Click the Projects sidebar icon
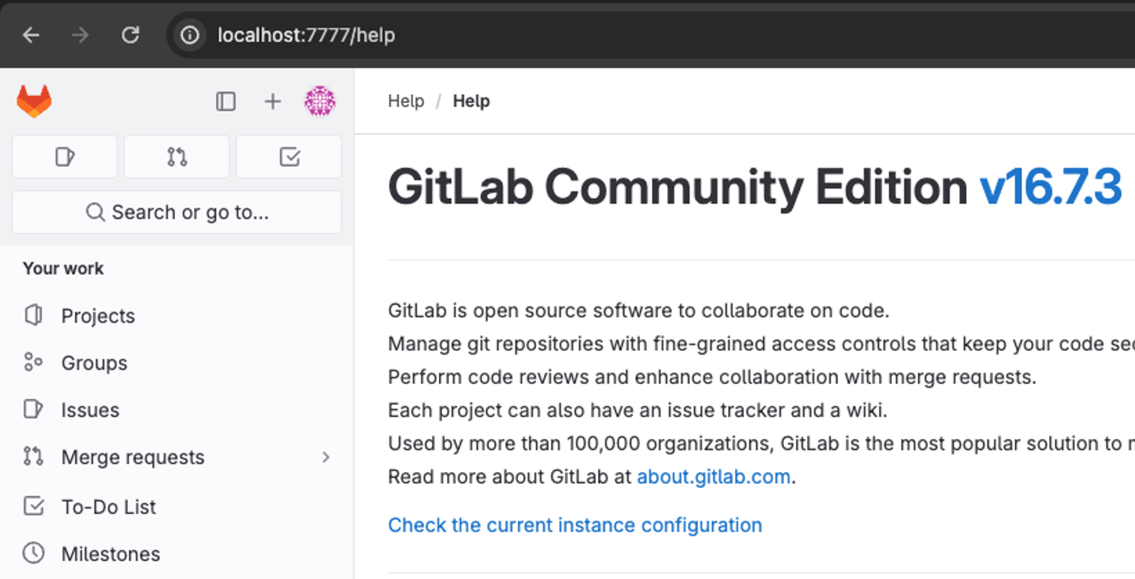Image resolution: width=1135 pixels, height=579 pixels. tap(33, 315)
